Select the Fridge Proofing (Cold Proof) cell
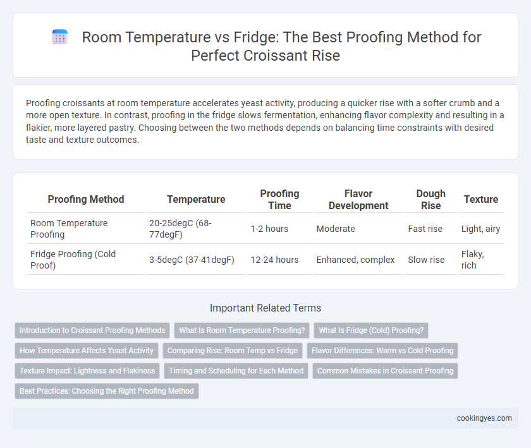This screenshot has width=531, height=448. click(x=86, y=260)
